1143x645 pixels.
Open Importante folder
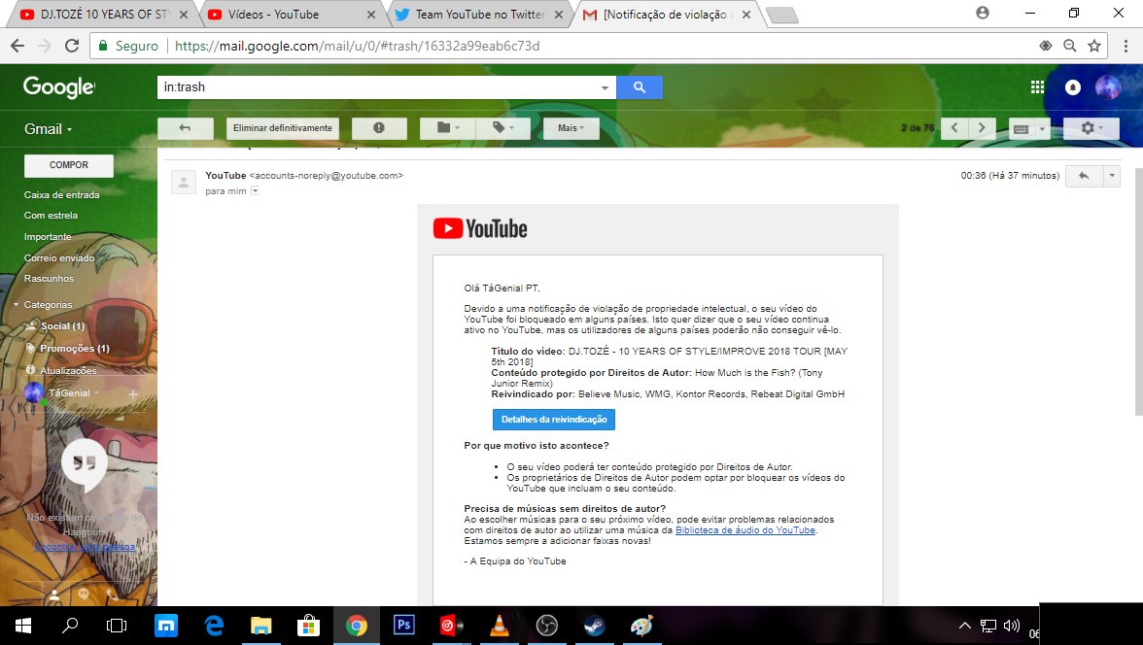(x=48, y=237)
